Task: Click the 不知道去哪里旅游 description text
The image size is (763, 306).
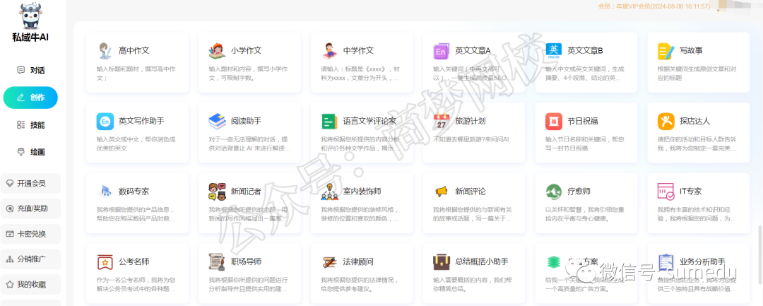Action: click(x=471, y=139)
